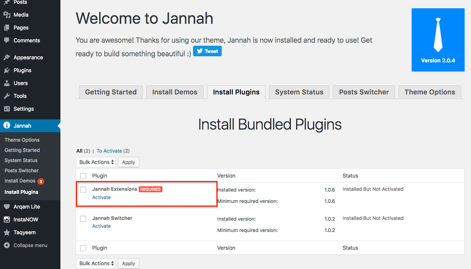Switch to the Install Demos tab
This screenshot has width=471, height=269.
click(175, 92)
